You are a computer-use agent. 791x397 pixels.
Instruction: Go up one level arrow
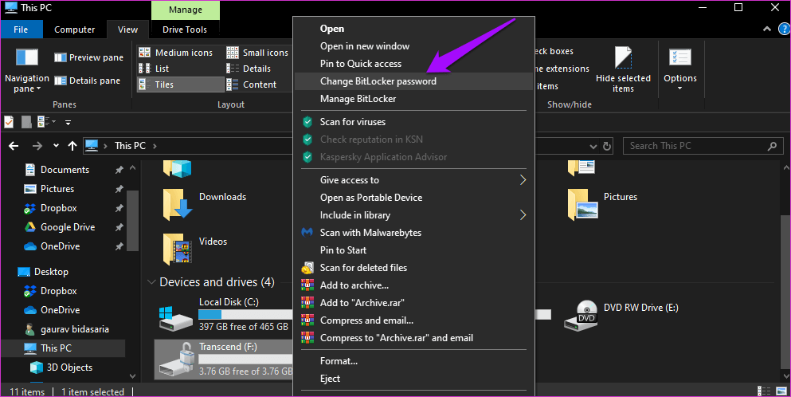(x=72, y=146)
